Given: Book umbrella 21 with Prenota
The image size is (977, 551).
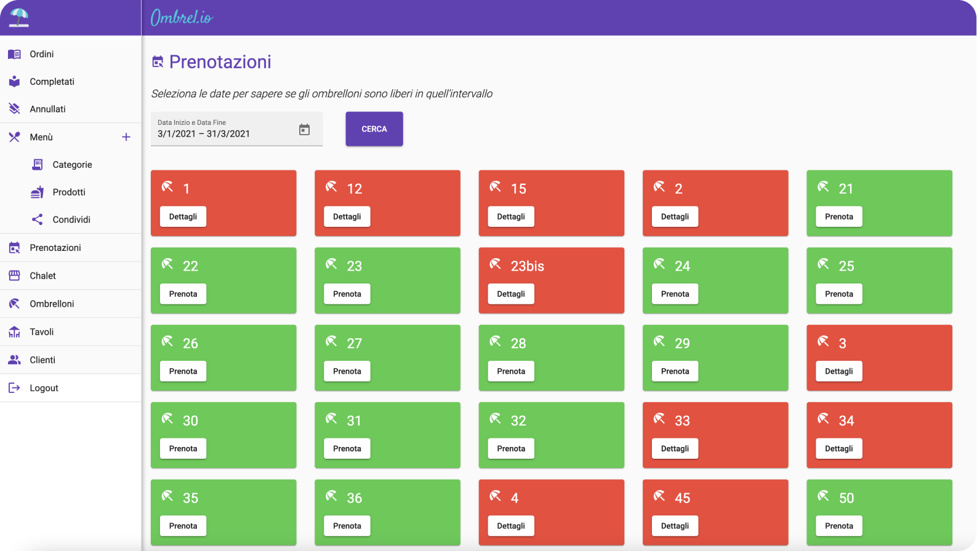Looking at the screenshot, I should point(839,216).
